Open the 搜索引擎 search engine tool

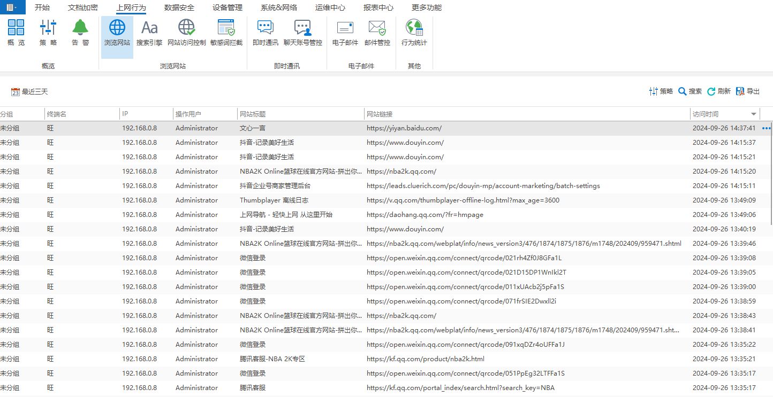(149, 33)
